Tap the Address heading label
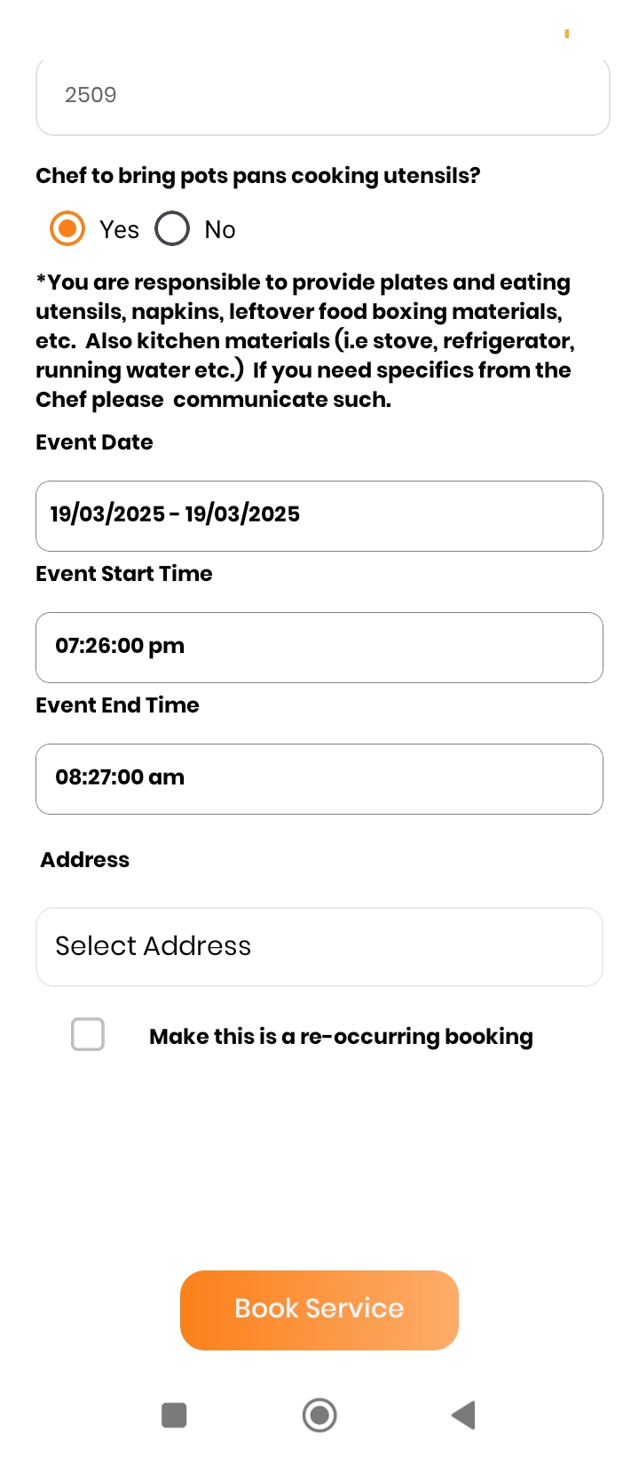 pyautogui.click(x=85, y=860)
